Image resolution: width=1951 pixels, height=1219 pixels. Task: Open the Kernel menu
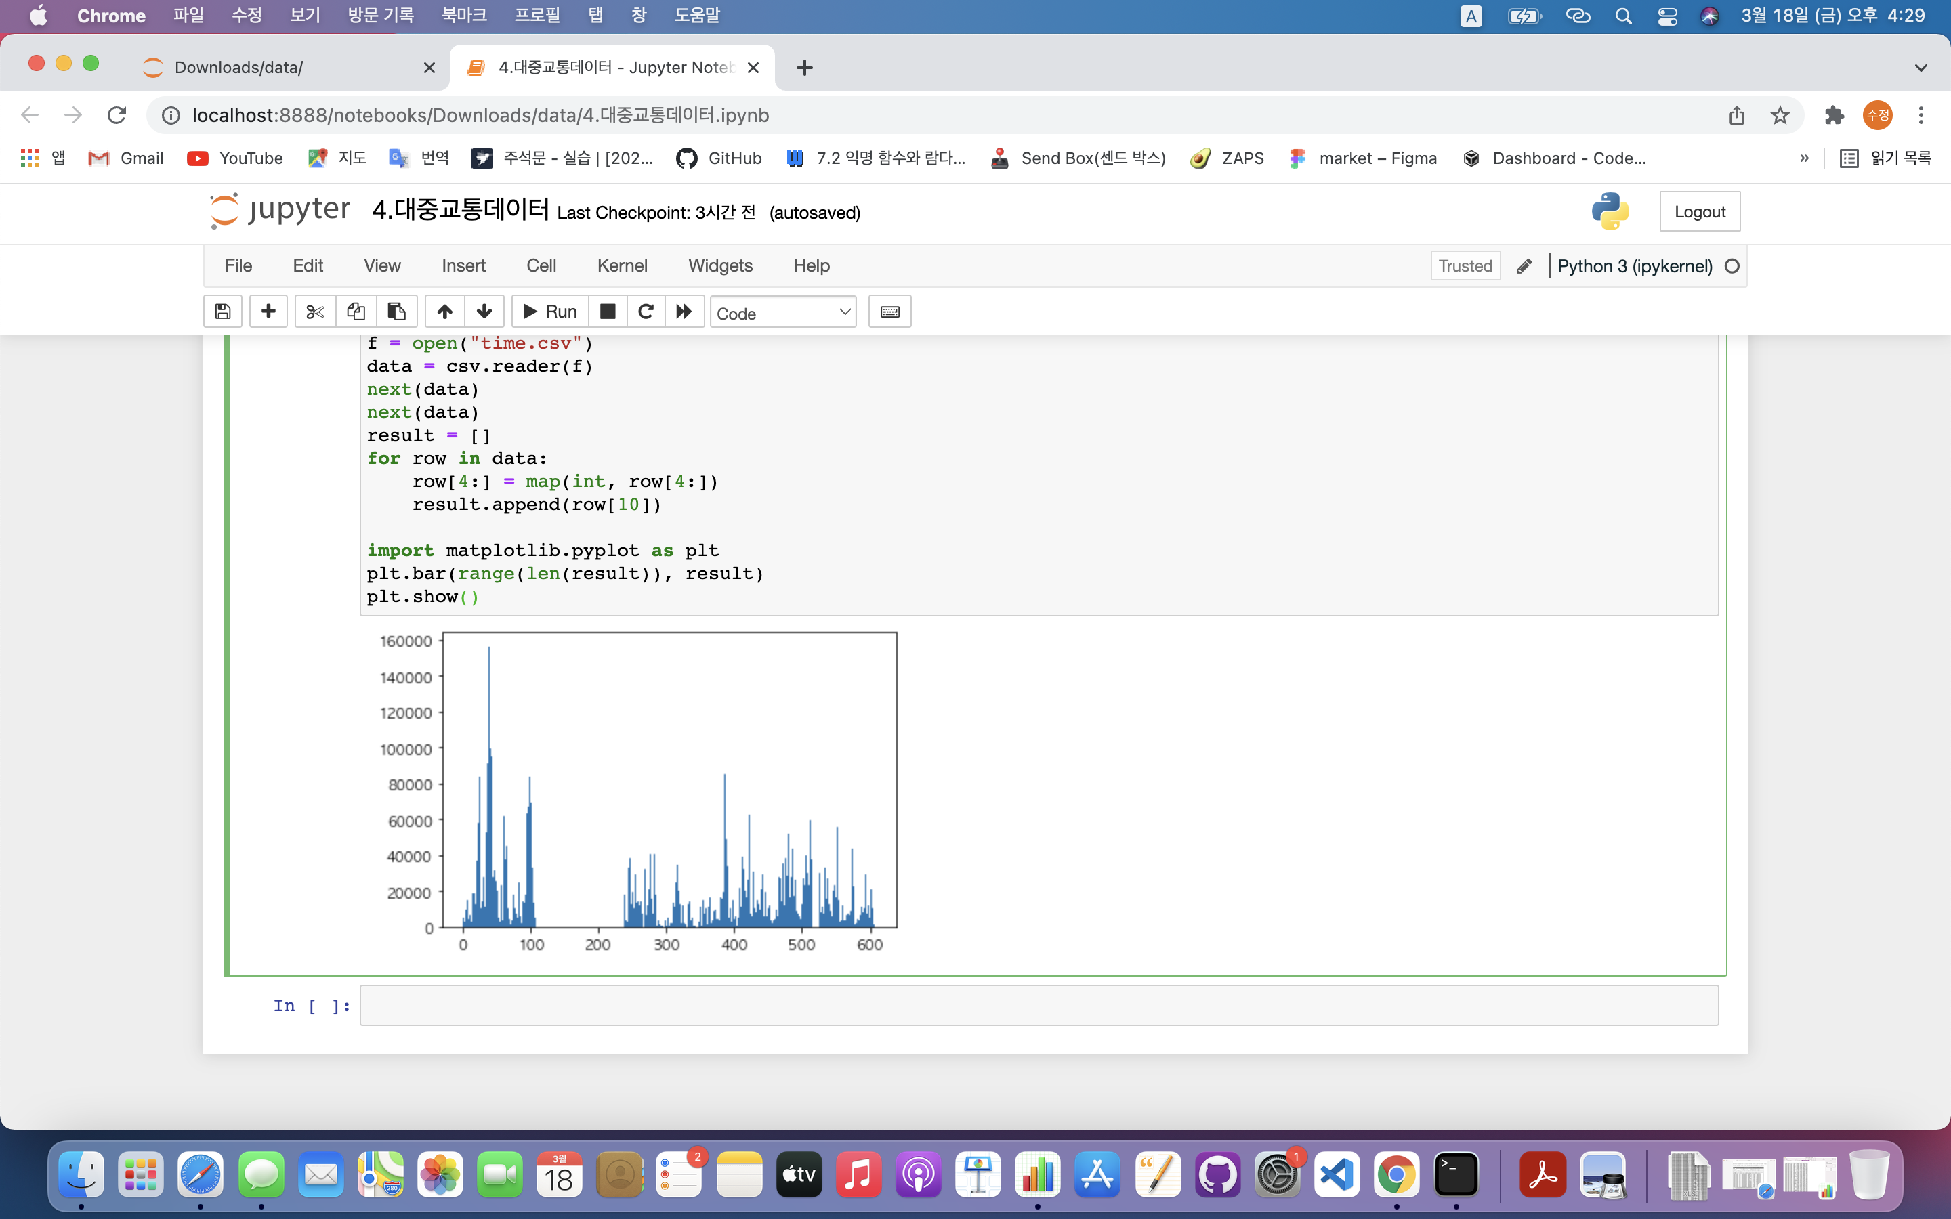click(622, 265)
